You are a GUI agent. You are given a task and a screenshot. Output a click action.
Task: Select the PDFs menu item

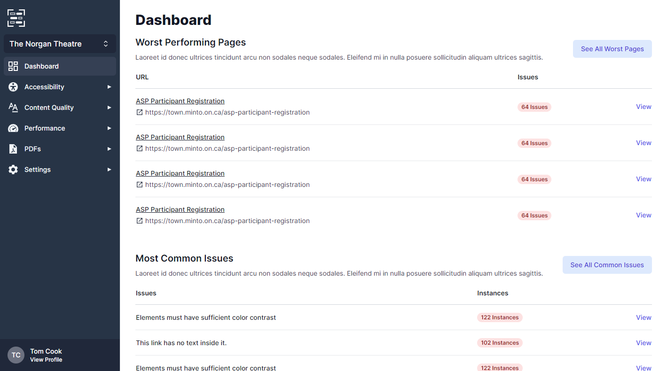33,149
